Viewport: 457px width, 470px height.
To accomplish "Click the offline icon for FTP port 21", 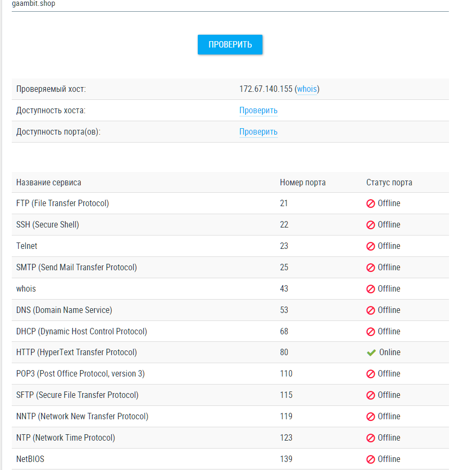I will coord(370,203).
